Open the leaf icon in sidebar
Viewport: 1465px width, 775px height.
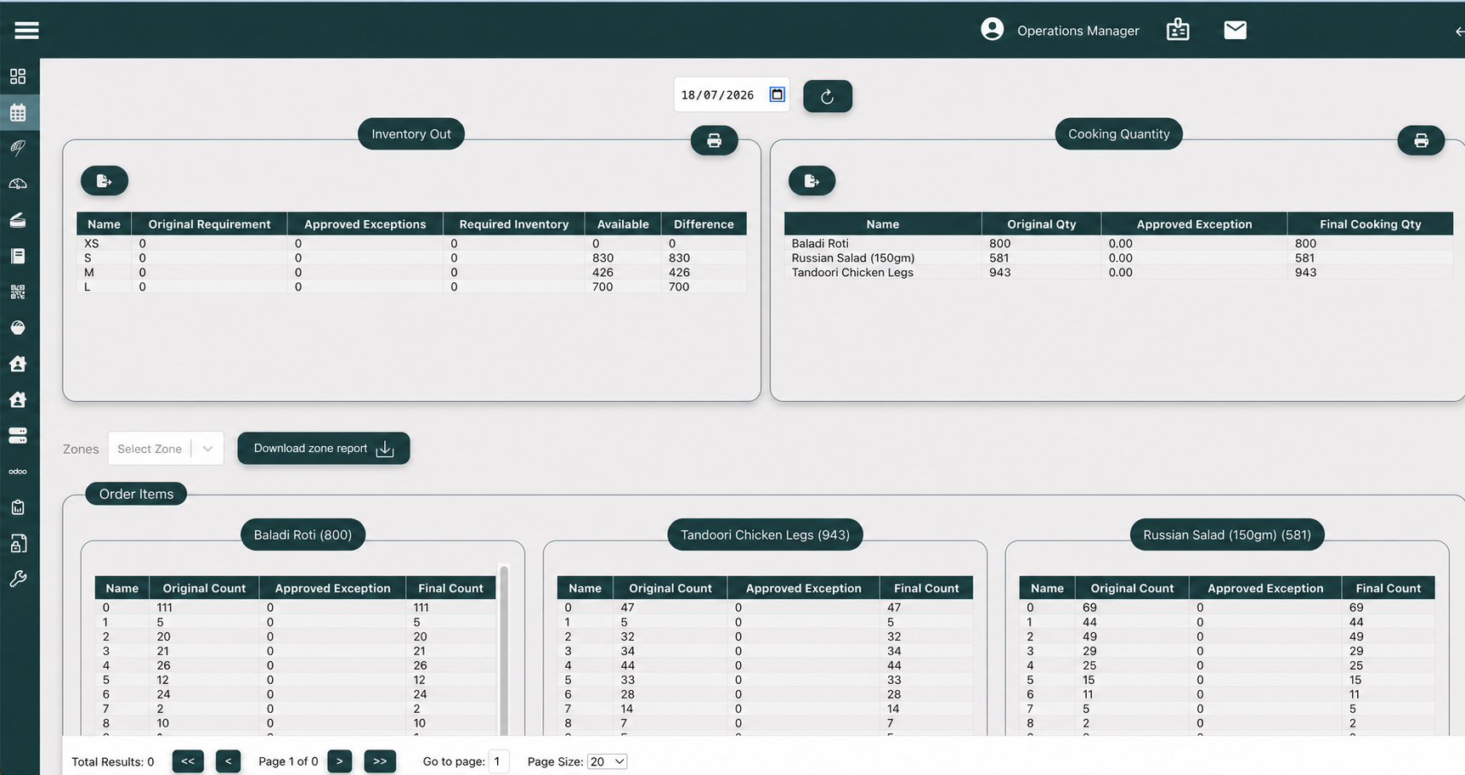pos(18,148)
